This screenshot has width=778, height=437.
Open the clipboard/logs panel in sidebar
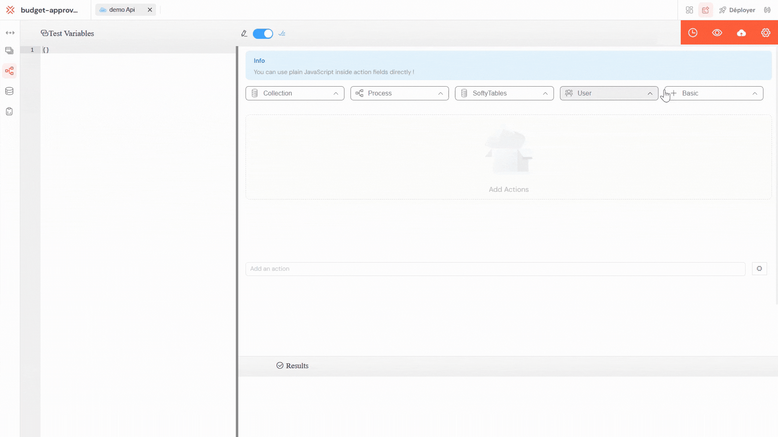point(9,111)
